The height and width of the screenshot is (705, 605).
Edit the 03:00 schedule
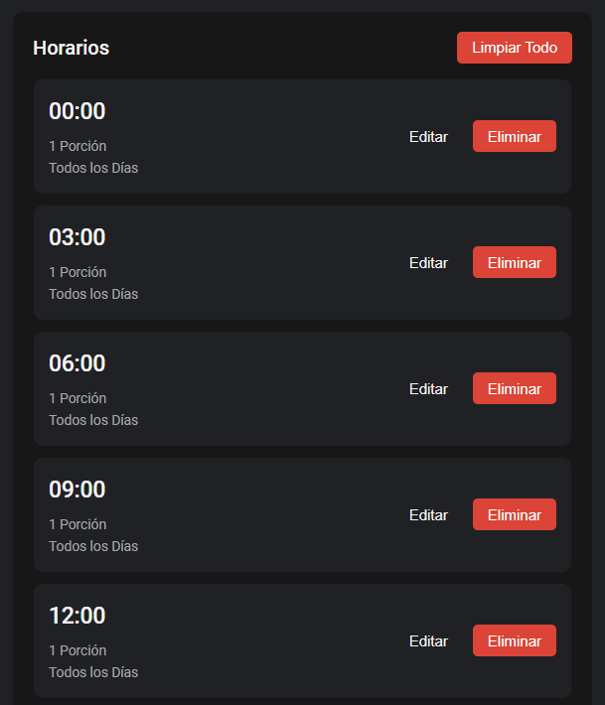[x=428, y=263]
